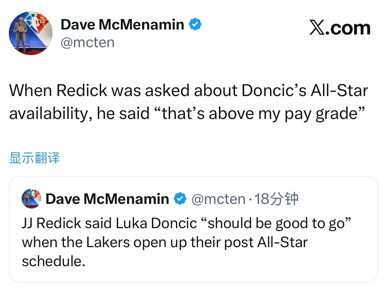Click the blue verified badge beside the top name
The height and width of the screenshot is (296, 387).
tap(195, 25)
